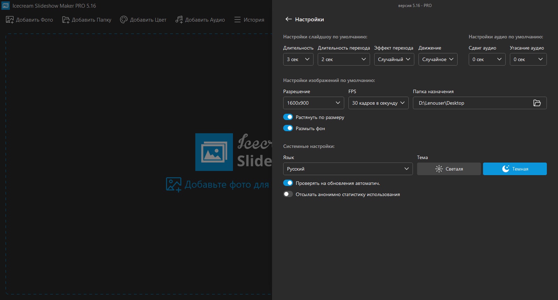Click the Тема label
Viewport: 558px width, 300px height.
tap(422, 157)
